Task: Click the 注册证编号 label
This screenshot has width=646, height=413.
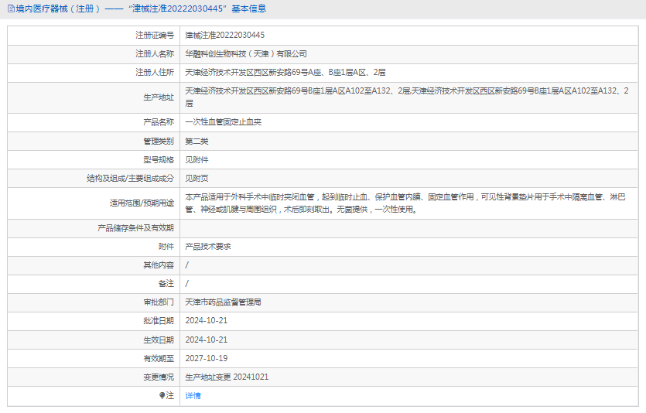Action: pyautogui.click(x=155, y=36)
